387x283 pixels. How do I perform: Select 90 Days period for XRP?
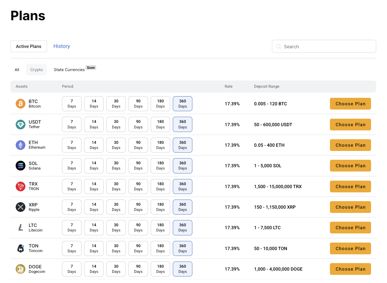138,207
